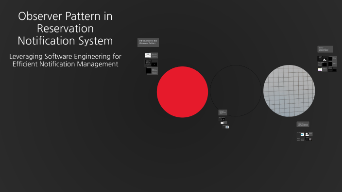
Task: Open second dark text slide under Introduction label
Action: pyautogui.click(x=152, y=63)
